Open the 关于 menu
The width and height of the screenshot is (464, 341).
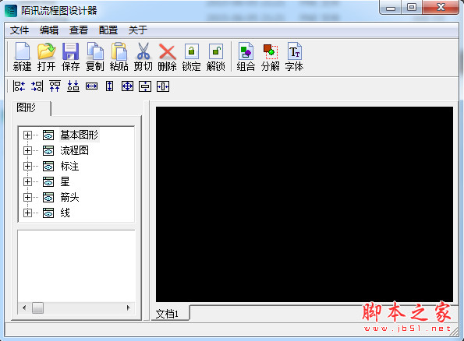(x=138, y=30)
